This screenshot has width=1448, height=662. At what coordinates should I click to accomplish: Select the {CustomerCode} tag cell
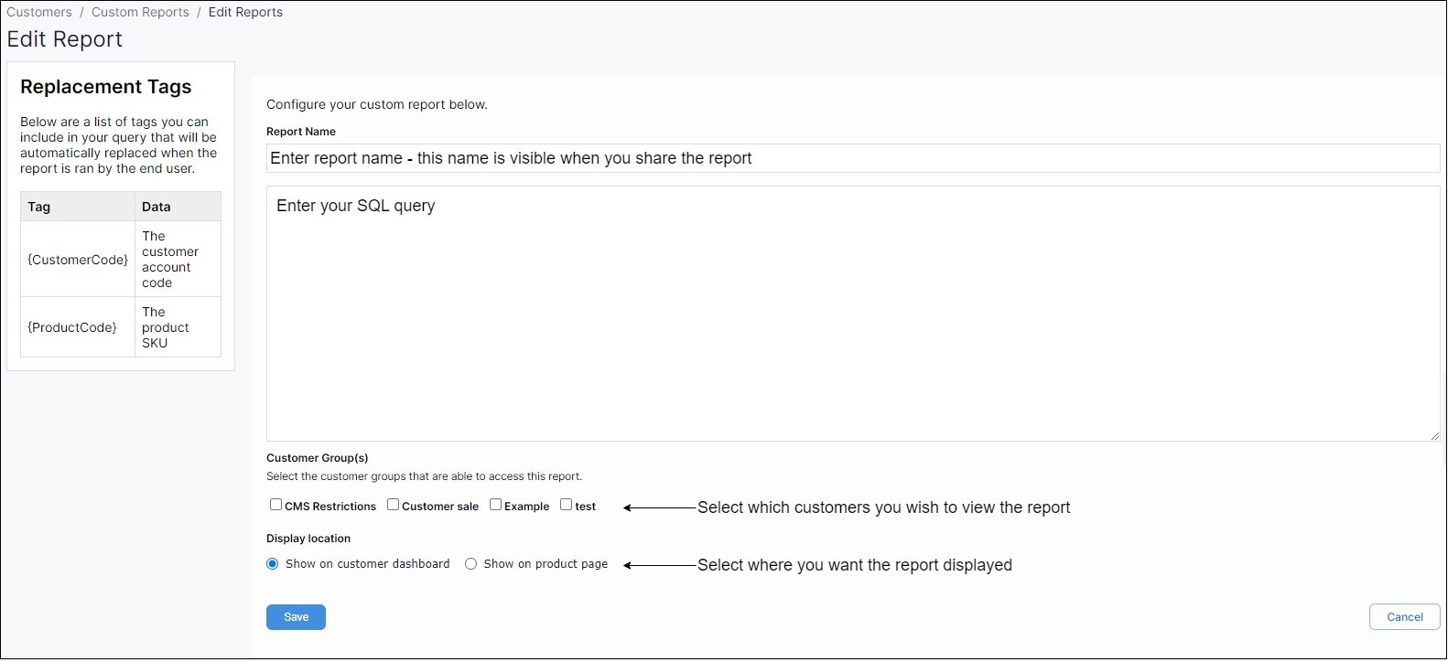78,260
